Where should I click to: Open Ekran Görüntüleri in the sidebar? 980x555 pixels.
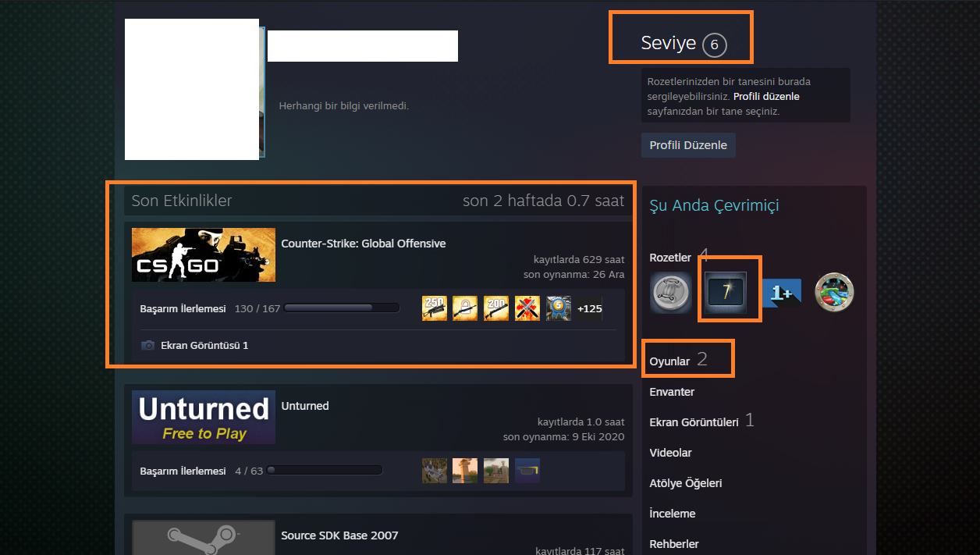tap(694, 422)
